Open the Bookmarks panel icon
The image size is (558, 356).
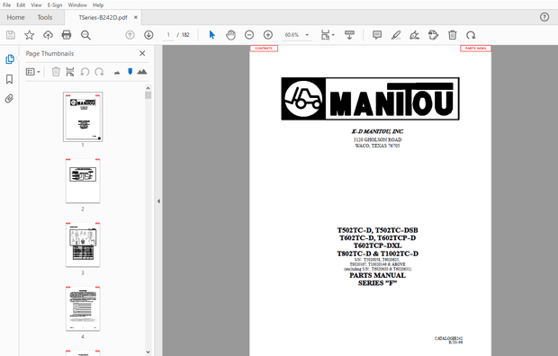pos(10,79)
